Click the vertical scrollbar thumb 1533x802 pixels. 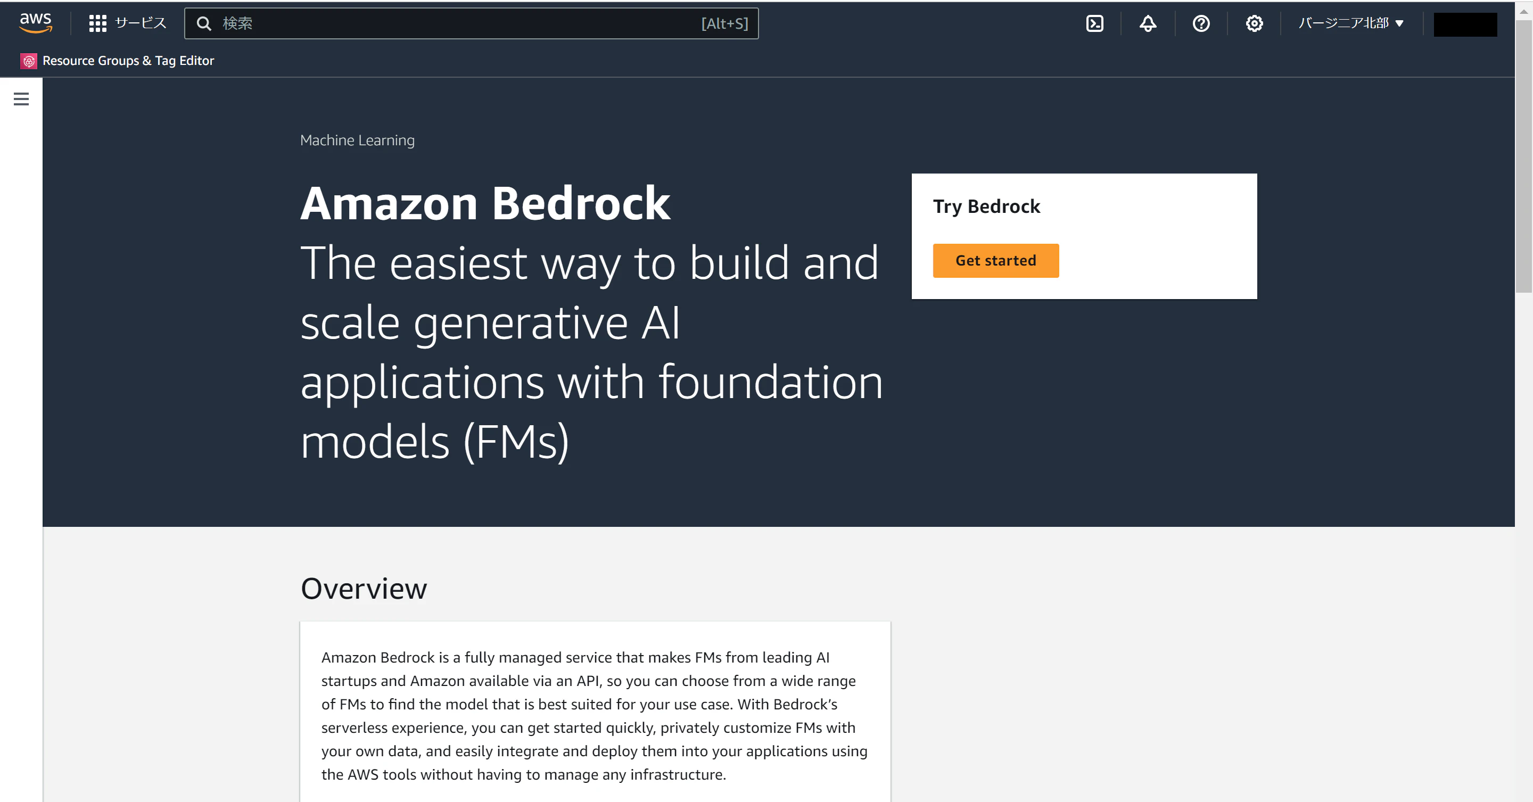tap(1523, 158)
